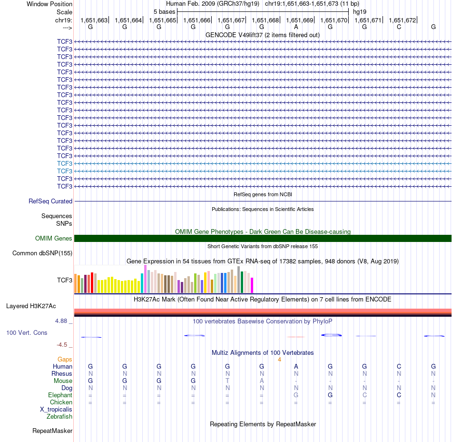
Task: Open '100 vertebrates Basewise Conservation by PhyloP' title
Action: (263, 321)
